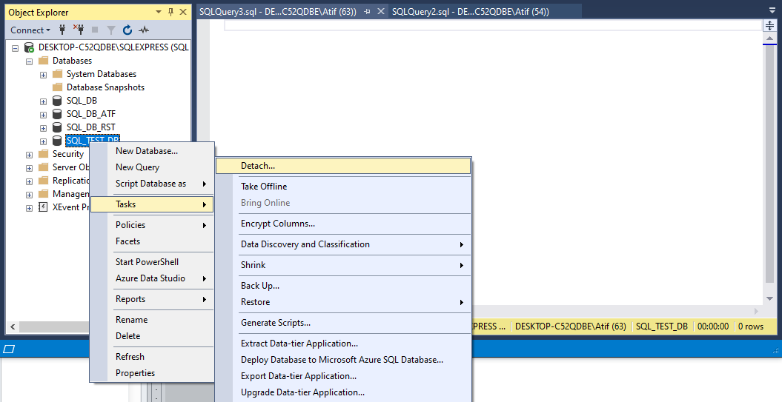The width and height of the screenshot is (782, 402).
Task: Open the Reports submenu
Action: pos(152,299)
